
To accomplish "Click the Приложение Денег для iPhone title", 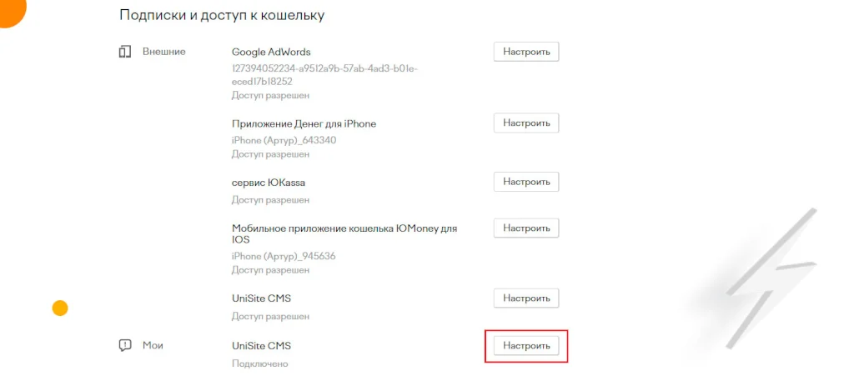I will pos(304,123).
